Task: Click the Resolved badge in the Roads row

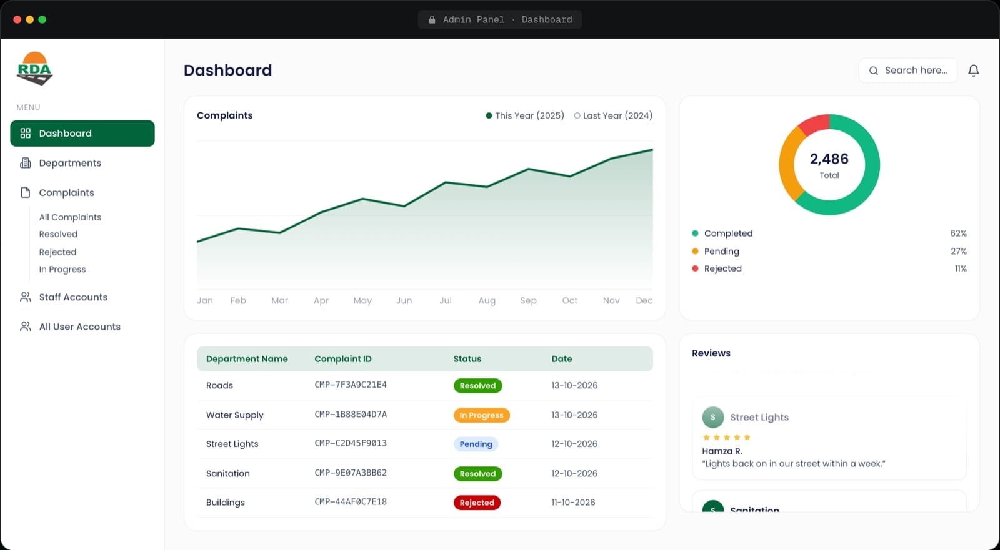Action: click(477, 386)
